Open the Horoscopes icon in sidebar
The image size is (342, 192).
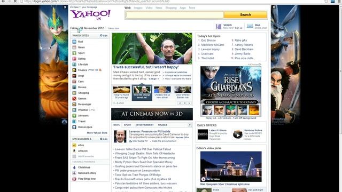74,127
